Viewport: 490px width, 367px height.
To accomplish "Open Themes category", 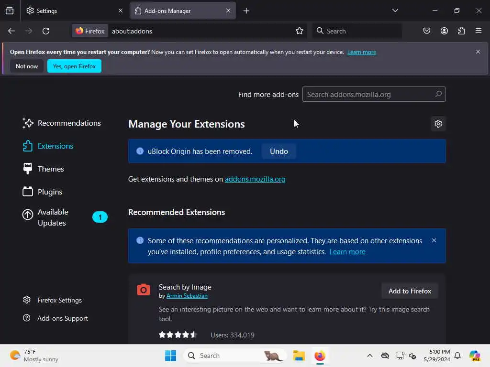I will (x=44, y=169).
